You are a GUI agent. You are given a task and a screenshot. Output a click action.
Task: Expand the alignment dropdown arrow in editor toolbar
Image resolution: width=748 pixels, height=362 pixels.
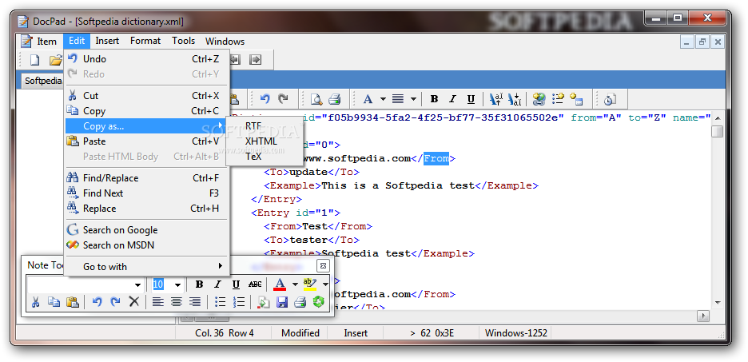[413, 99]
